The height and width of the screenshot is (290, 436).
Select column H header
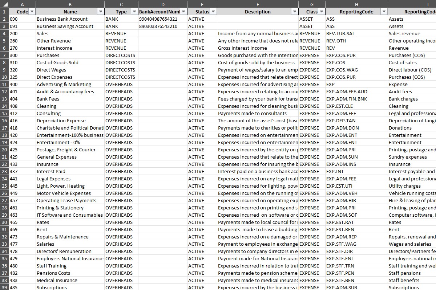pyautogui.click(x=356, y=4)
